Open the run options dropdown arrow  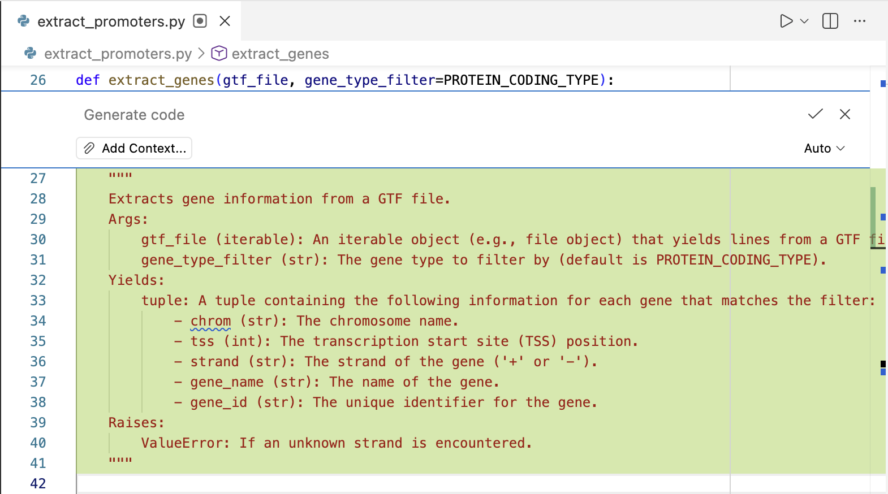(x=804, y=21)
